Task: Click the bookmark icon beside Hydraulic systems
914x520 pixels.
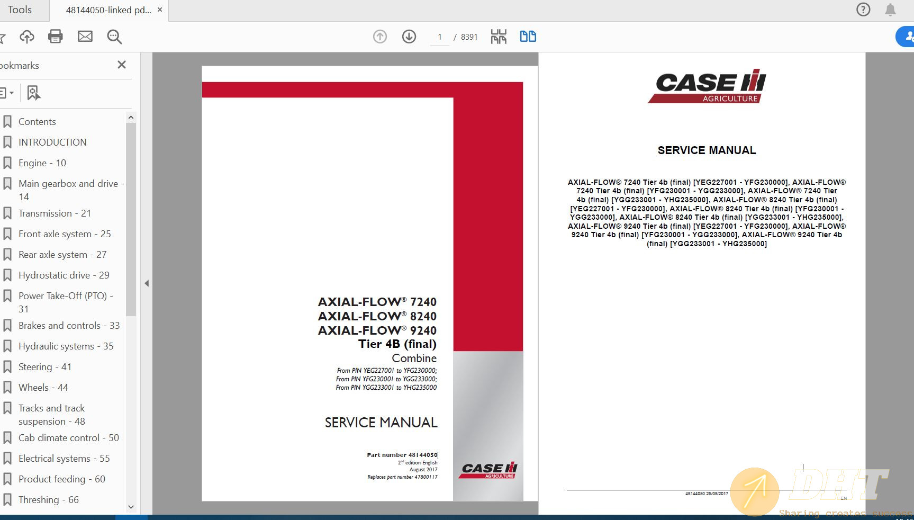Action: 7,346
